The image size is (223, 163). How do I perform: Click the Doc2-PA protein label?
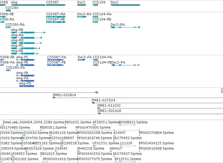118,62
